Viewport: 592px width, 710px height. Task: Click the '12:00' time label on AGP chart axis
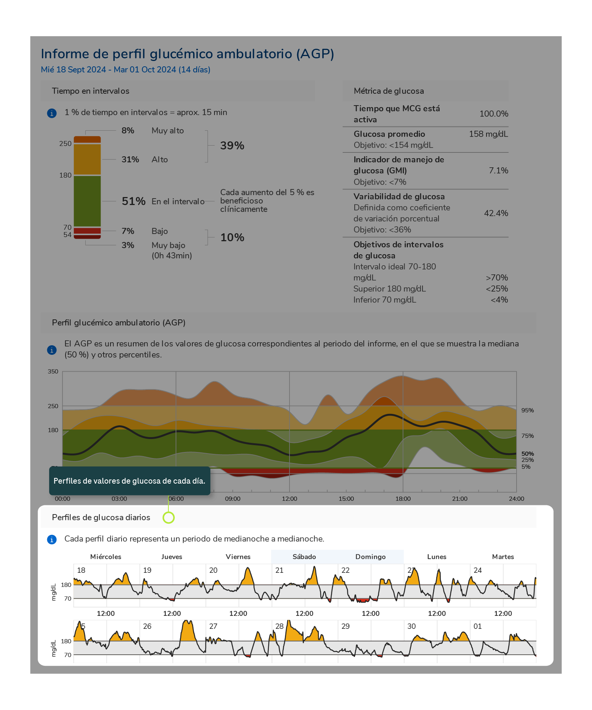(x=290, y=499)
